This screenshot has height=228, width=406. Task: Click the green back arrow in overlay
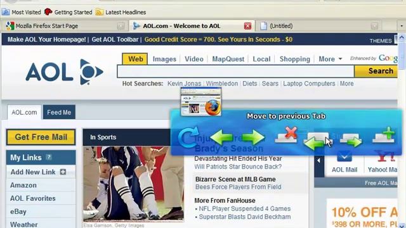(221, 137)
